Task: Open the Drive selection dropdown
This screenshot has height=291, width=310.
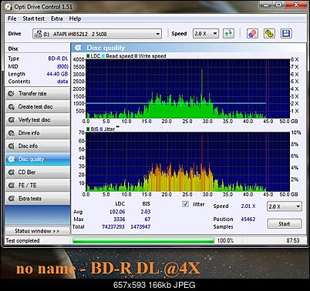Action: pos(97,34)
